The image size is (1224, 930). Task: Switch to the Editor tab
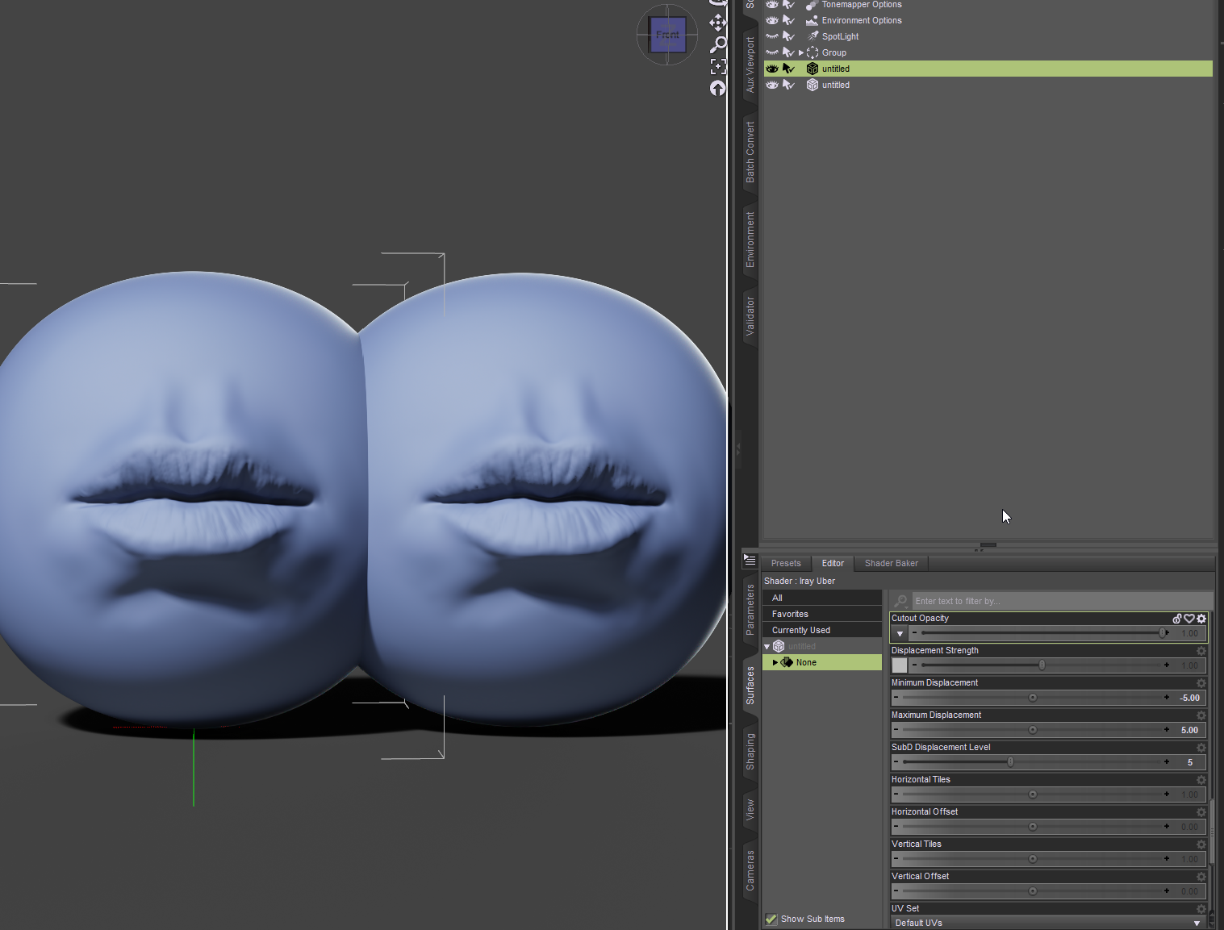pyautogui.click(x=833, y=563)
